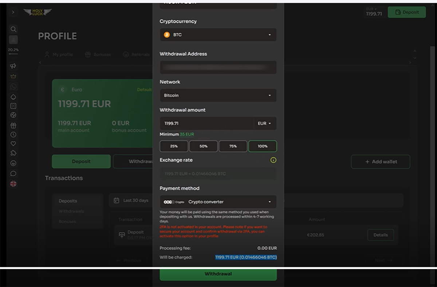Expand the Bitcoin network dropdown
Image resolution: width=437 pixels, height=287 pixels.
pos(218,96)
